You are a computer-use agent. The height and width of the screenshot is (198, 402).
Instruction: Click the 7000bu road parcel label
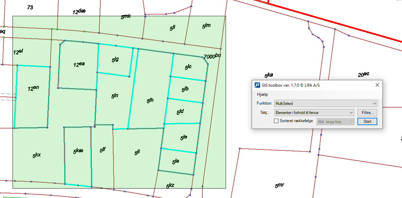(212, 56)
